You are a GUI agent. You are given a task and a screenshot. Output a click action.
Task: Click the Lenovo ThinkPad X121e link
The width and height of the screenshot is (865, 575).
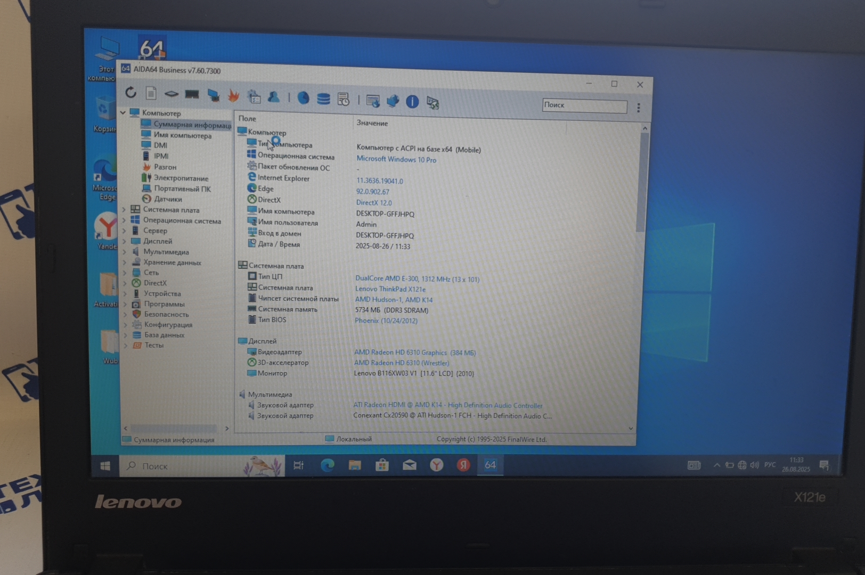pos(390,289)
